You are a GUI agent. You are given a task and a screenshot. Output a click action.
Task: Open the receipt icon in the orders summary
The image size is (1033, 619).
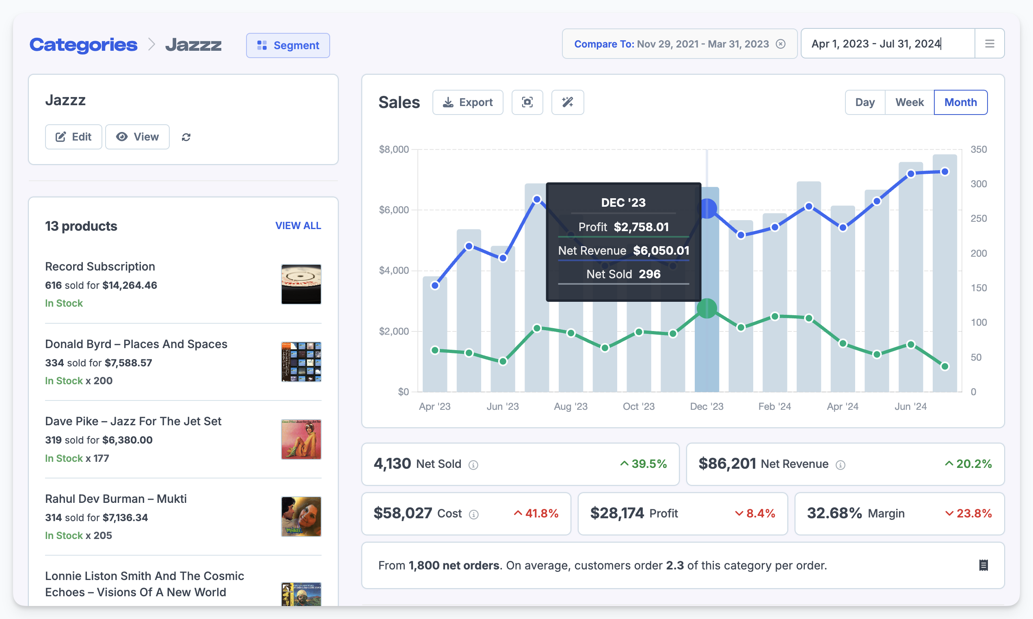pos(983,565)
